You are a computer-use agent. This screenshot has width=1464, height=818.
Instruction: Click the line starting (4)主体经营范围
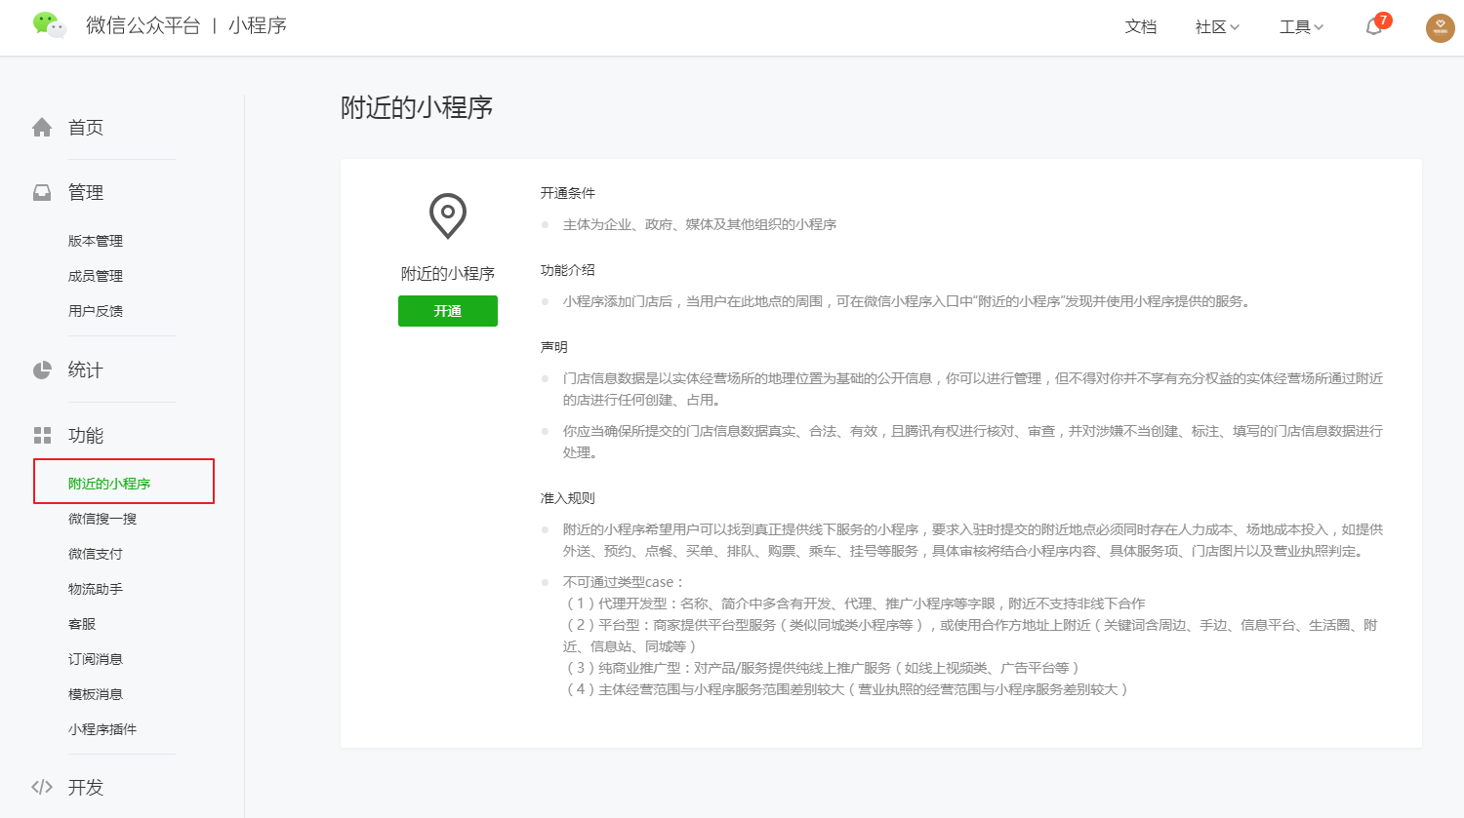tap(848, 689)
